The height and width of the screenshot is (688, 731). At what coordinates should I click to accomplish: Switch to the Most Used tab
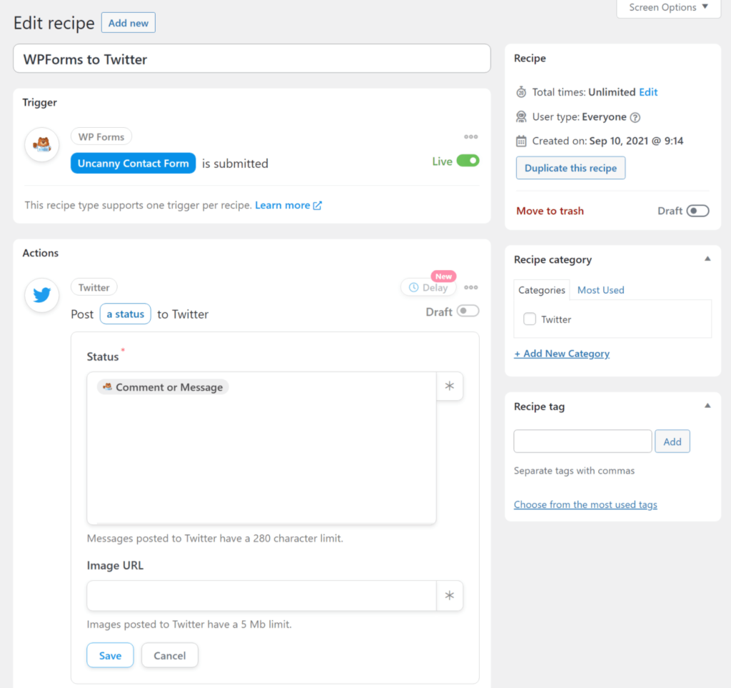click(x=600, y=290)
